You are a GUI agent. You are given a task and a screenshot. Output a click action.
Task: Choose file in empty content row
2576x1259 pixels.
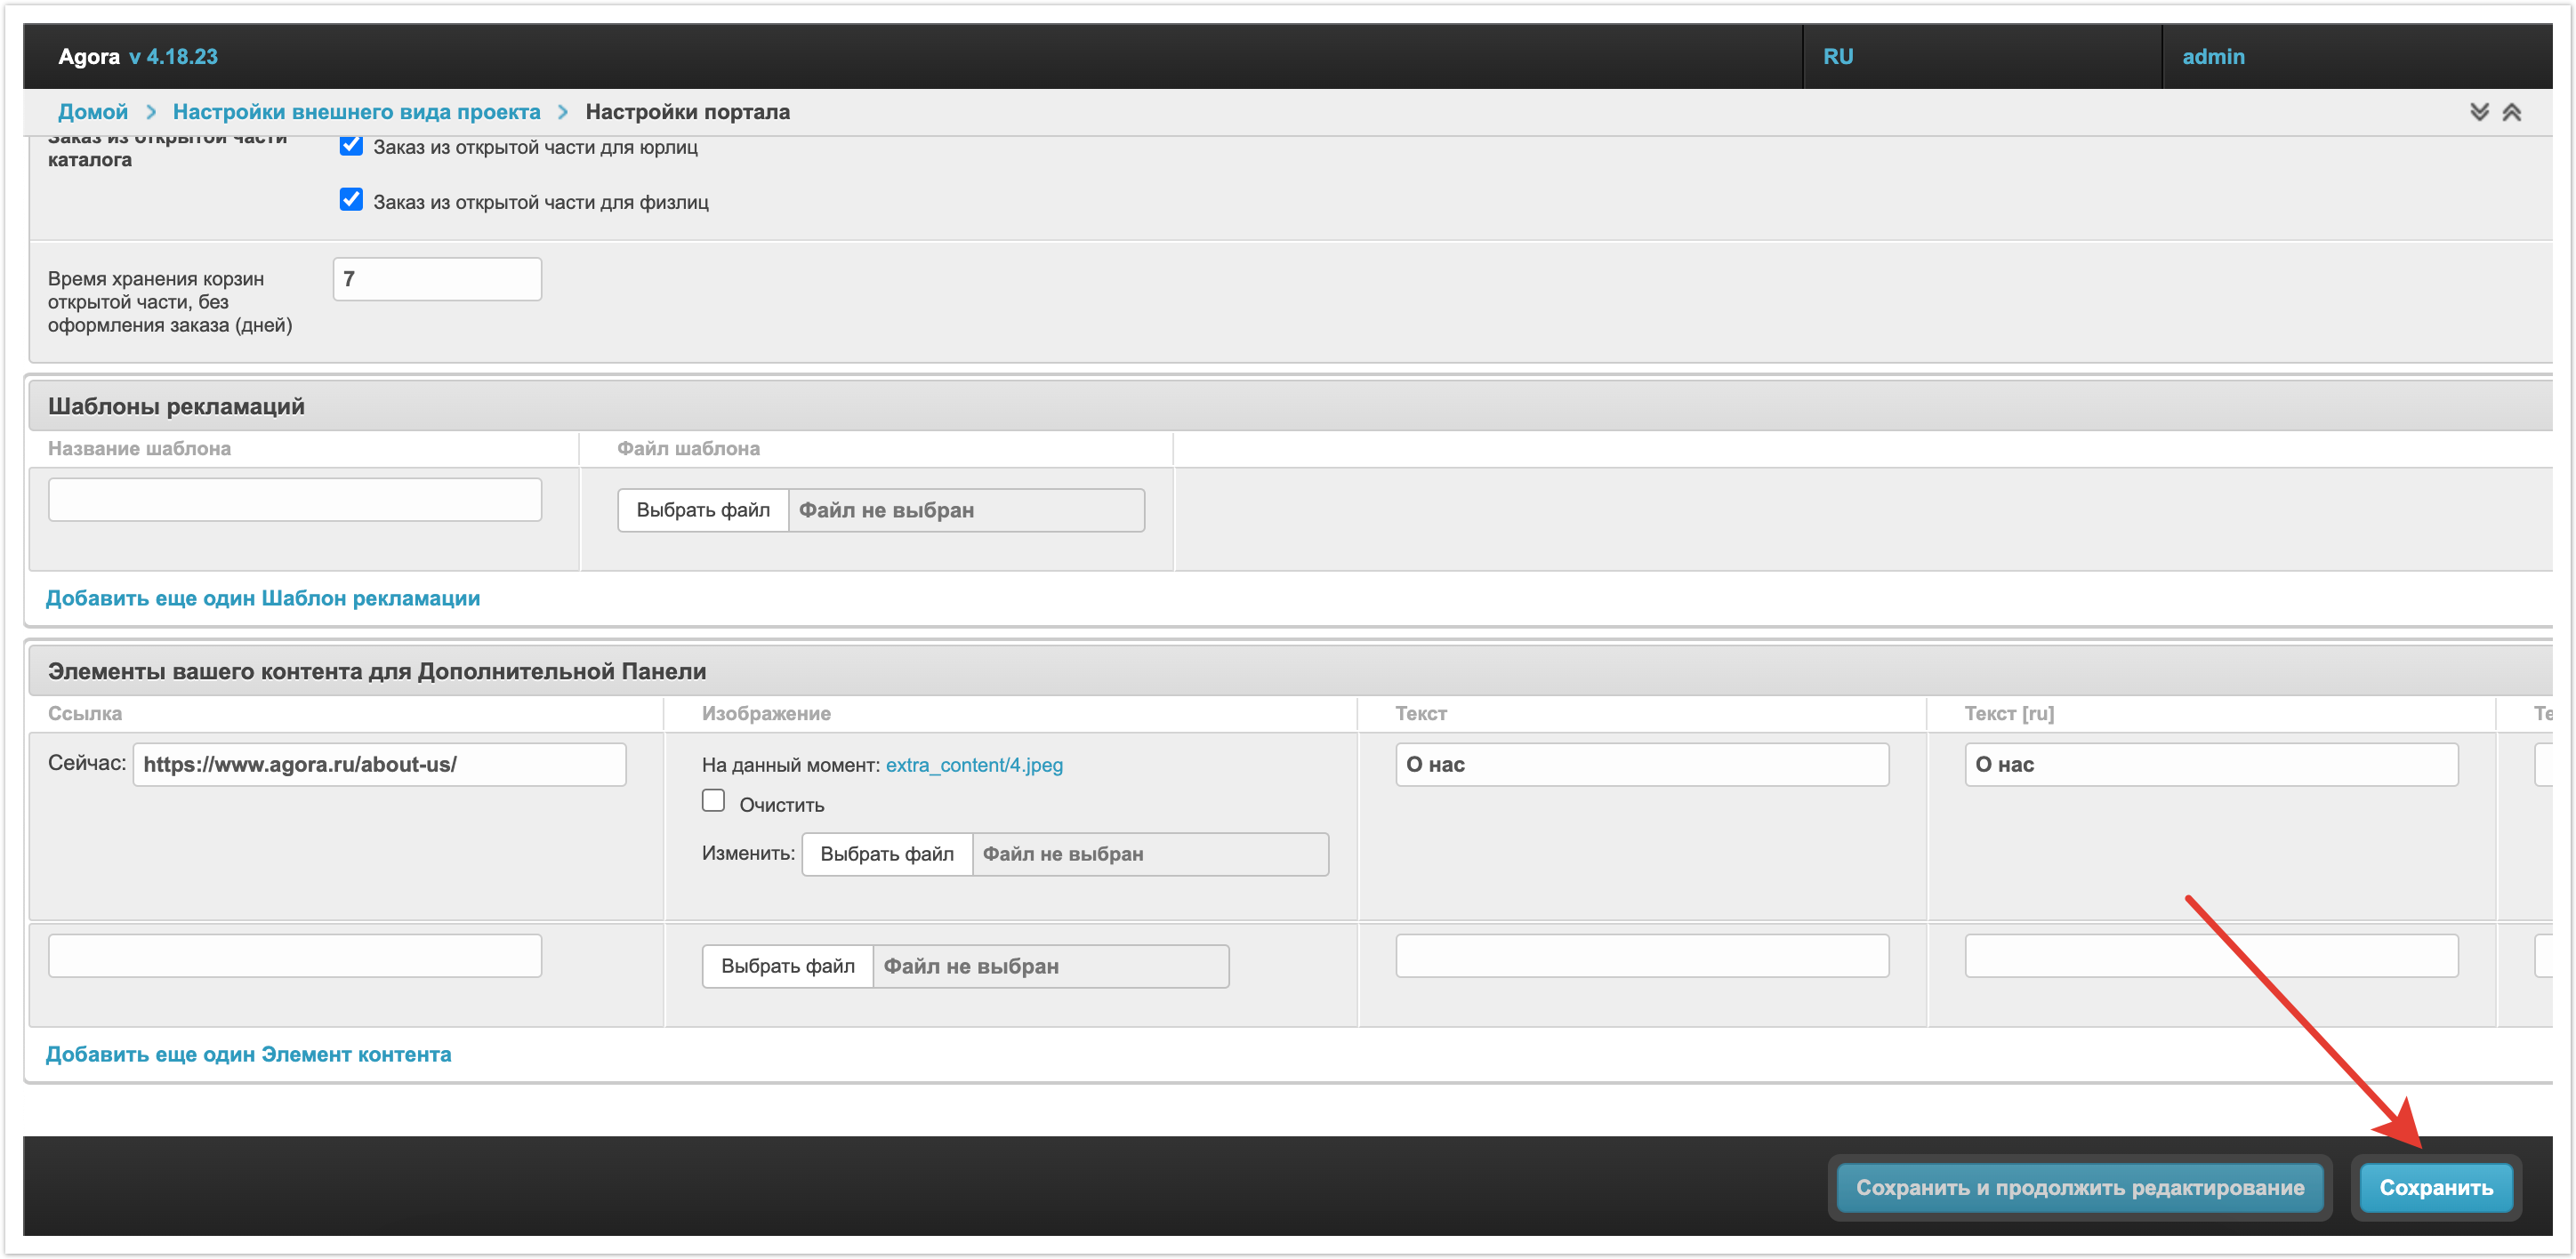pos(787,966)
